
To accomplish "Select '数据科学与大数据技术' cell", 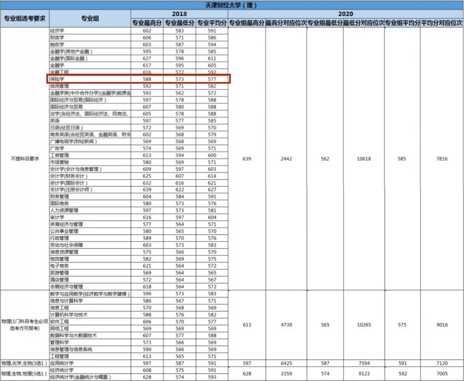I will coord(90,335).
